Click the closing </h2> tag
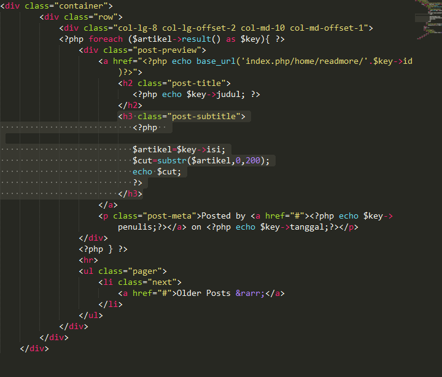 click(130, 105)
